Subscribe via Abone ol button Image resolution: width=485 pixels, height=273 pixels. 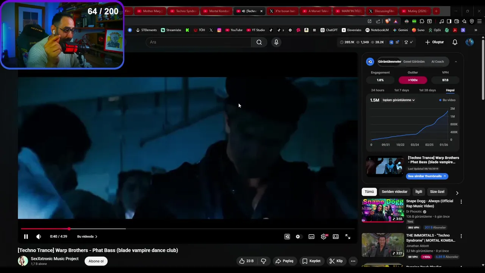pos(96,261)
